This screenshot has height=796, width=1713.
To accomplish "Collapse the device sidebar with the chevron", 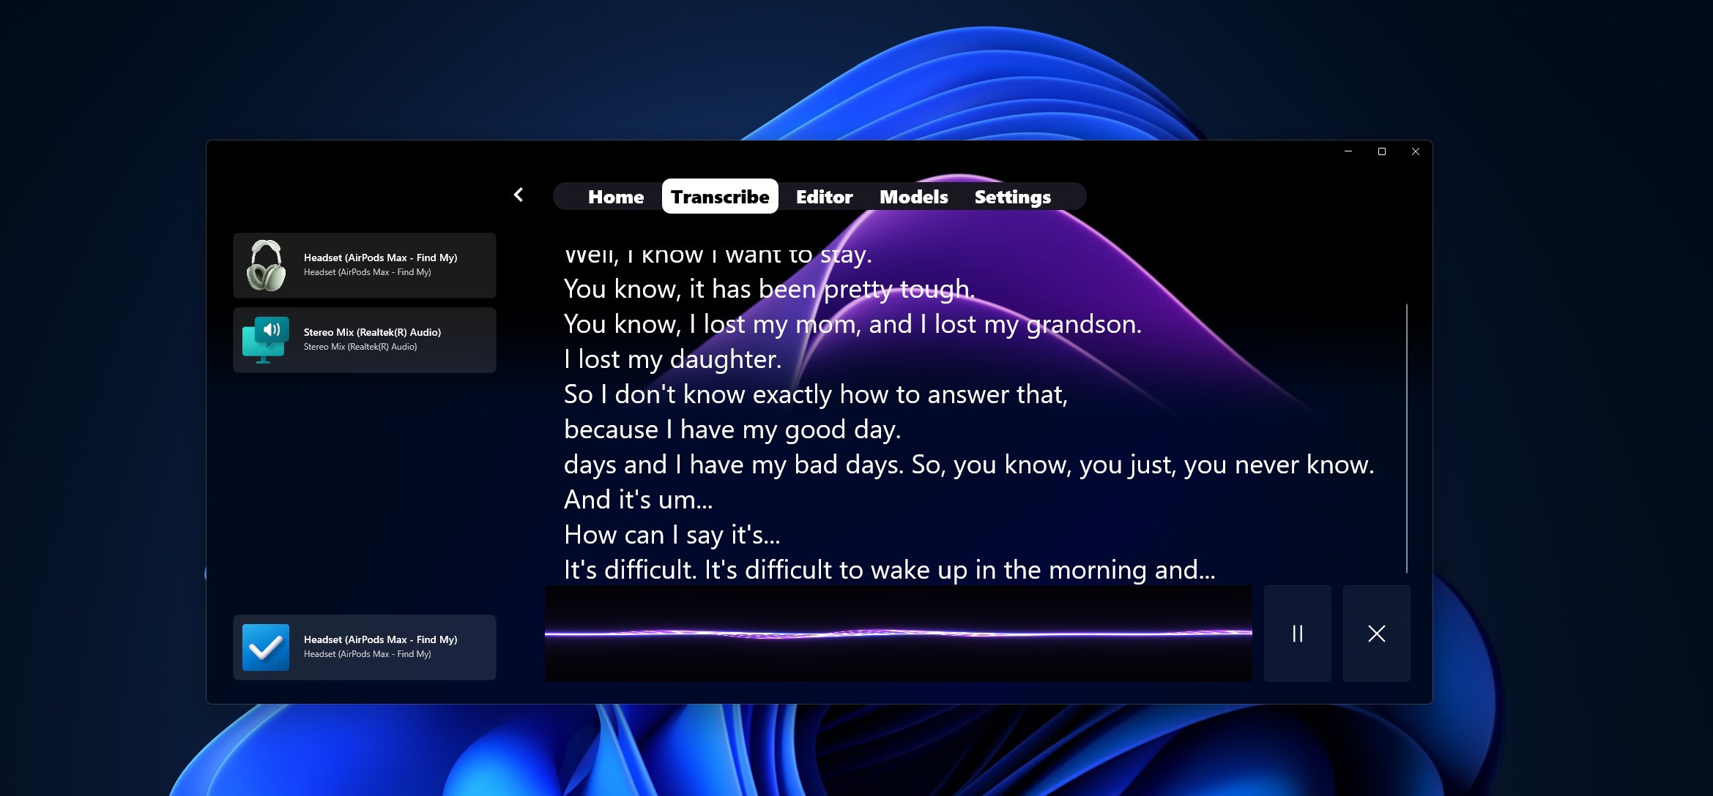I will click(x=519, y=195).
